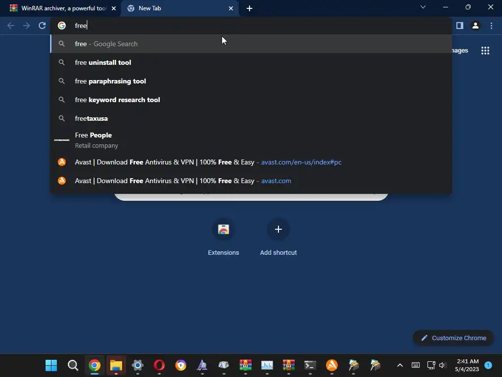Toggle the Chrome side panel
The width and height of the screenshot is (502, 377).
point(460,26)
